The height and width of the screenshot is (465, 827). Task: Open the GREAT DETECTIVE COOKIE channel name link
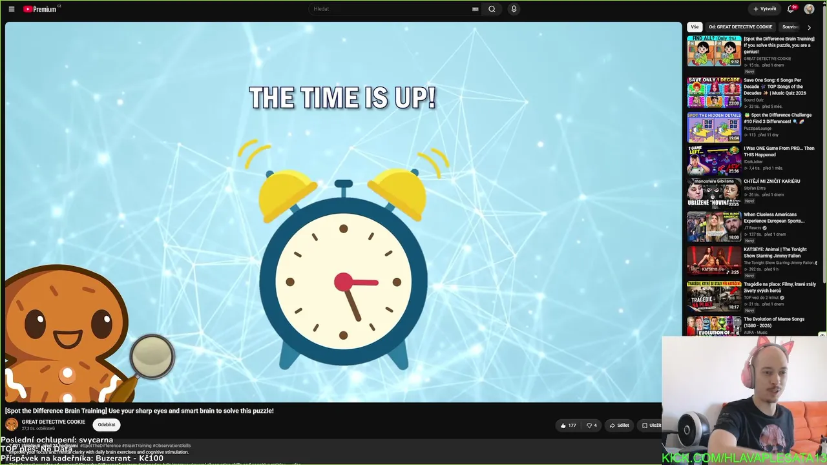[x=54, y=422]
